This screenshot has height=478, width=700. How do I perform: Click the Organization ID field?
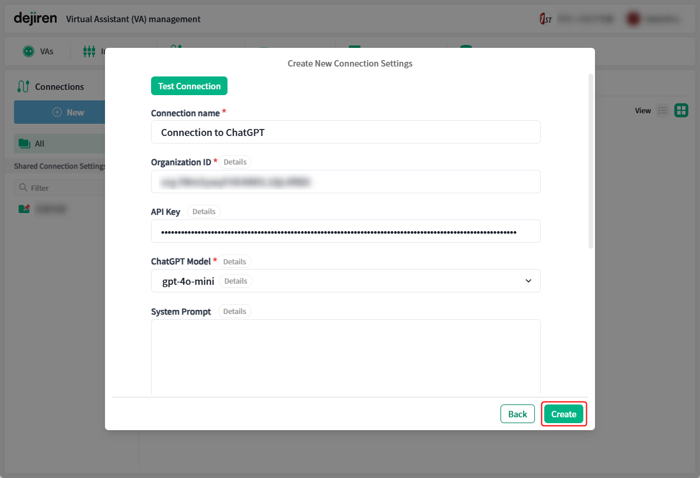[346, 182]
